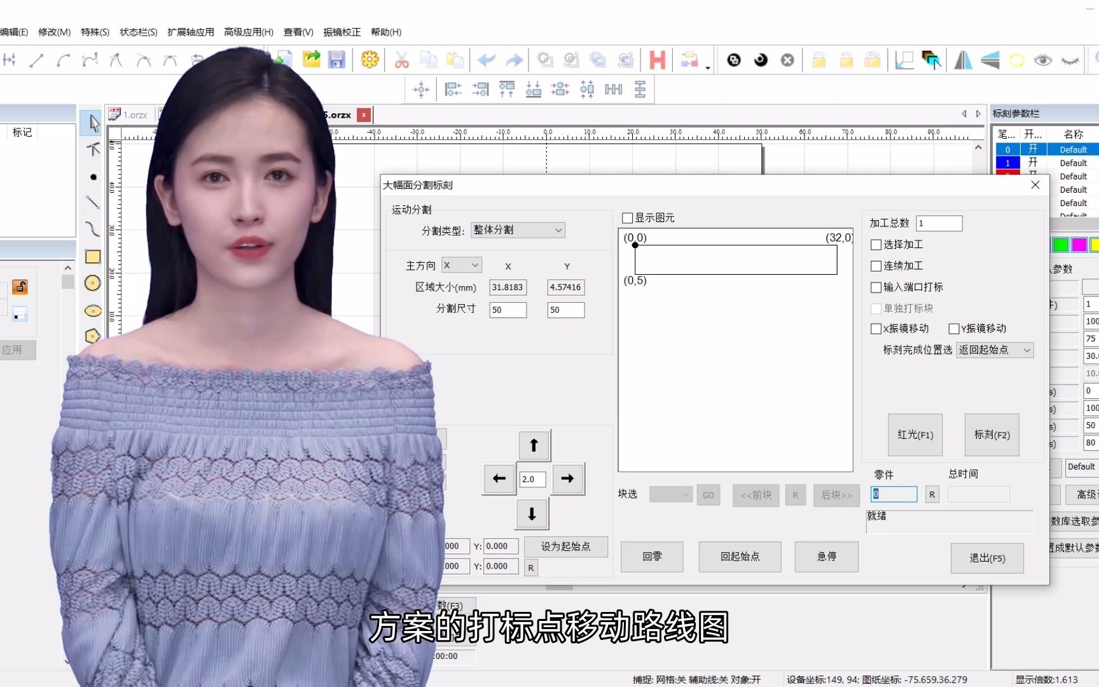Select the Node Editing tool
This screenshot has height=687, width=1099.
pyautogui.click(x=92, y=149)
